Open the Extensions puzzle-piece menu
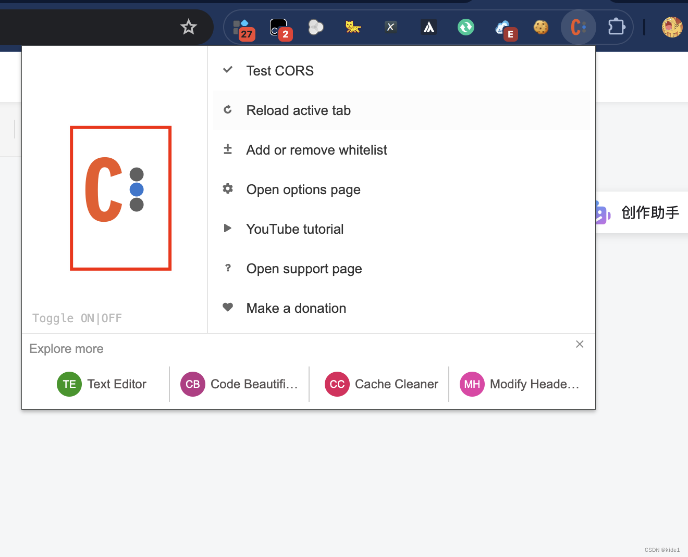 click(x=616, y=27)
